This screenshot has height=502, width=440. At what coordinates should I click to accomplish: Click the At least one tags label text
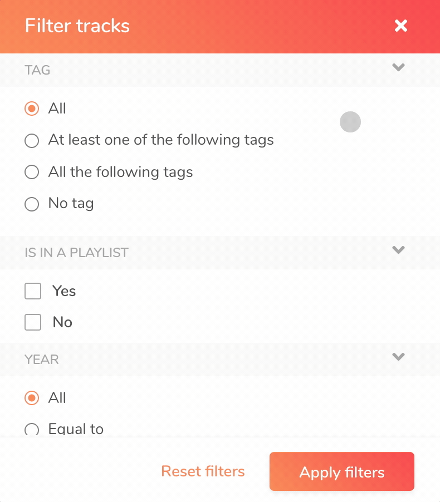161,140
